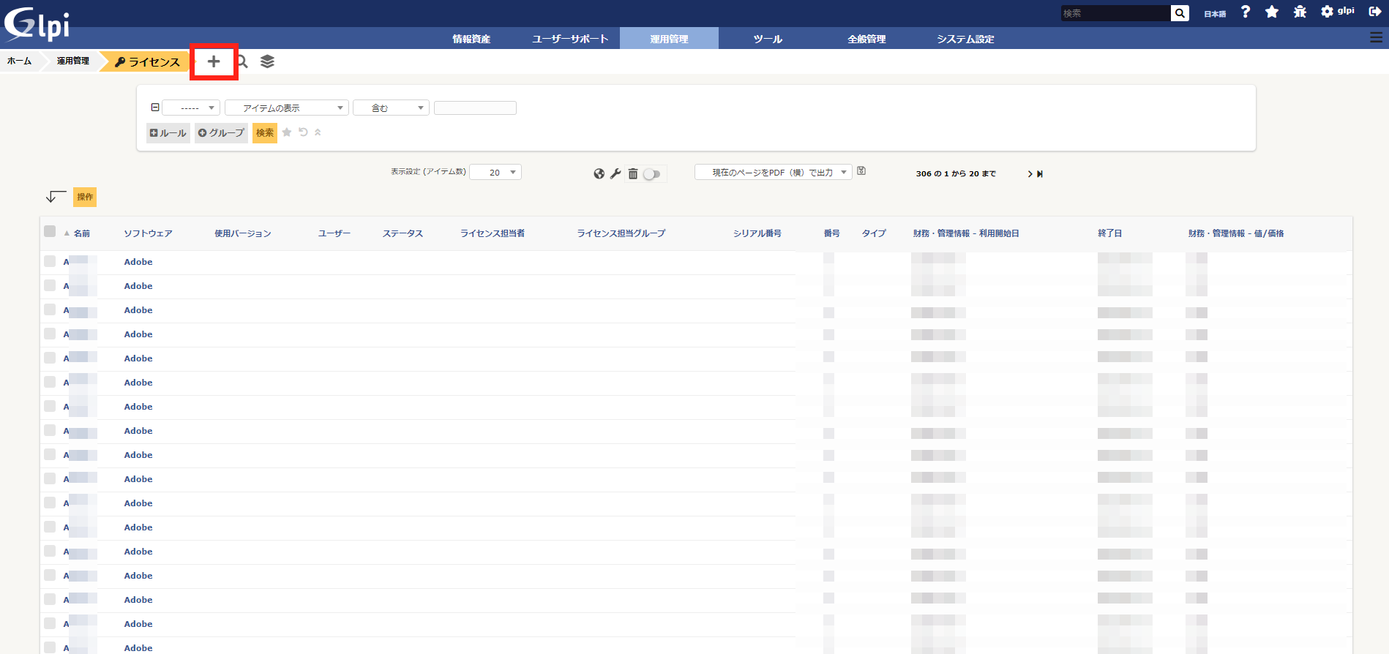The width and height of the screenshot is (1389, 654).
Task: Open the PDF export format dropdown
Action: (x=773, y=173)
